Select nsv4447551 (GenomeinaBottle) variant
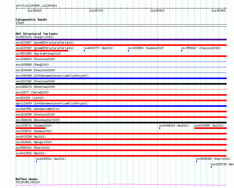The image size is (234, 188). pos(38,109)
